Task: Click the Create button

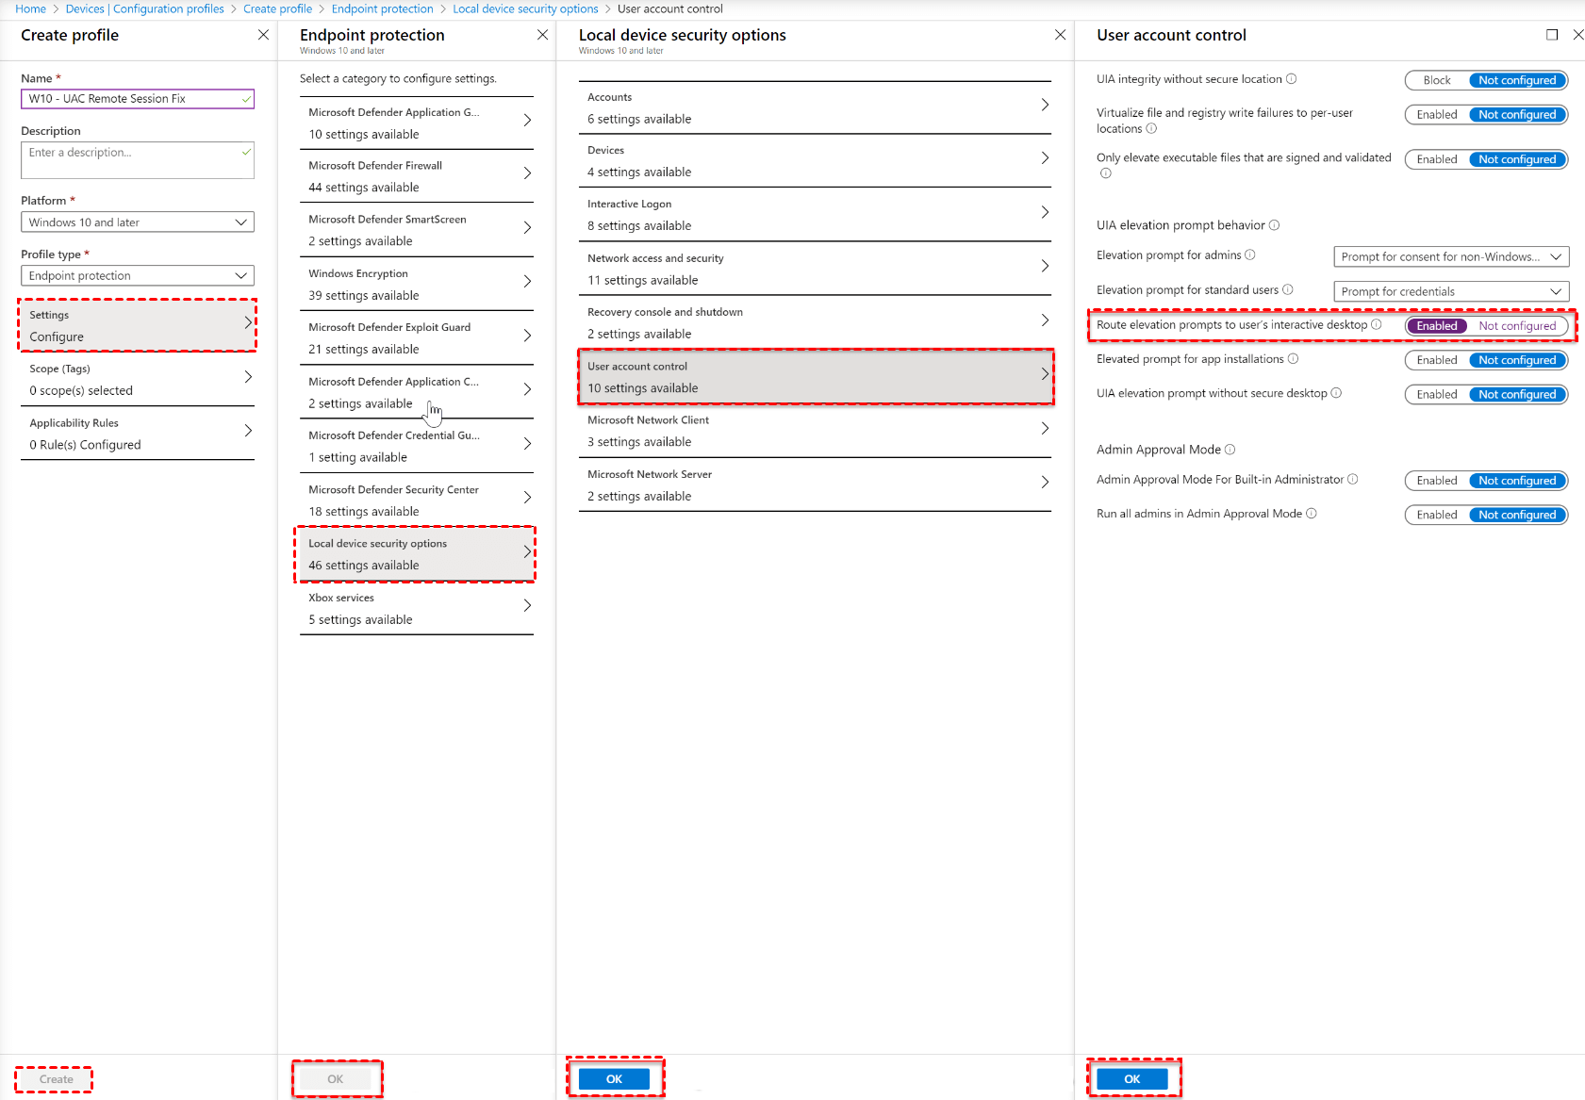Action: (56, 1079)
